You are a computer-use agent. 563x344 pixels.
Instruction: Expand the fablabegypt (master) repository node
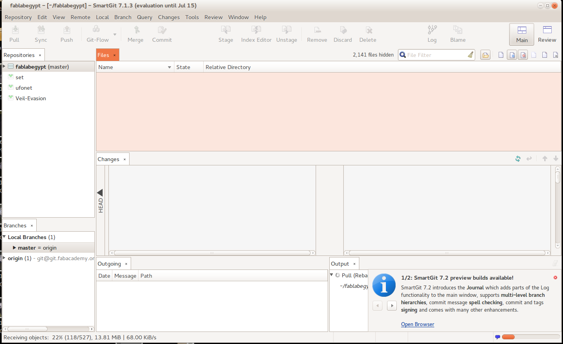pos(4,66)
